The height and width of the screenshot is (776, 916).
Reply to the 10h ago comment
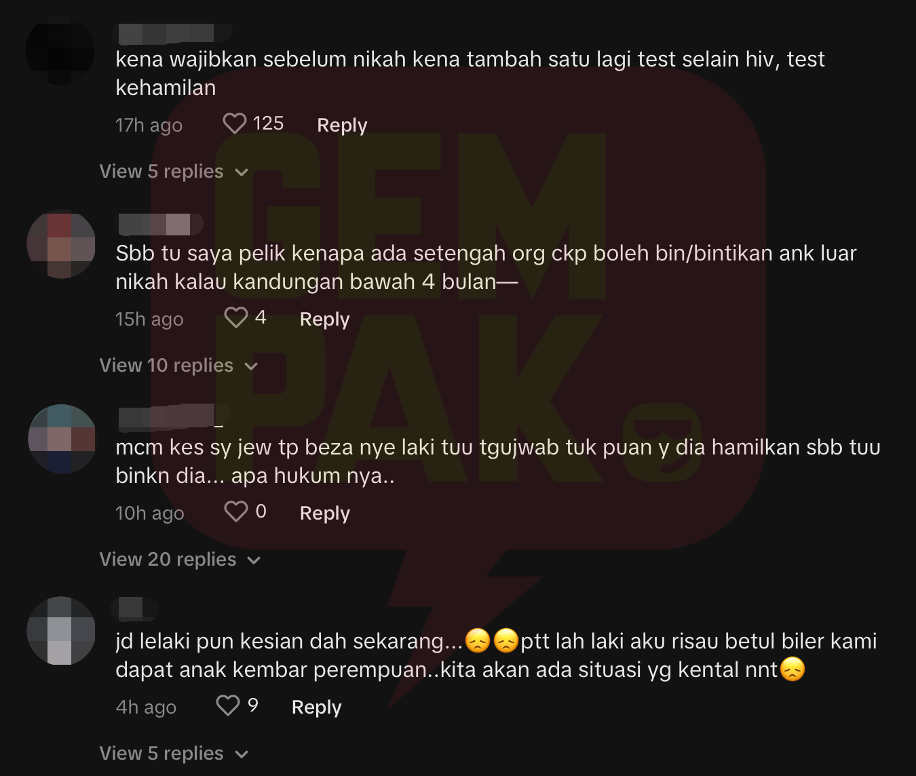tap(325, 513)
